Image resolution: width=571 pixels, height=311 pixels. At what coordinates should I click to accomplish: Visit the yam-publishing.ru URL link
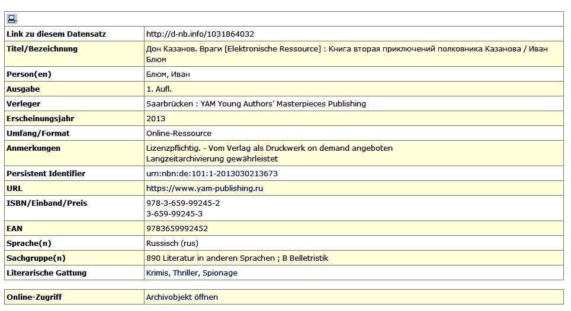(204, 189)
